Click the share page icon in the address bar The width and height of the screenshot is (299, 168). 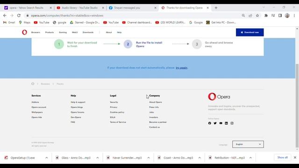coord(250,15)
